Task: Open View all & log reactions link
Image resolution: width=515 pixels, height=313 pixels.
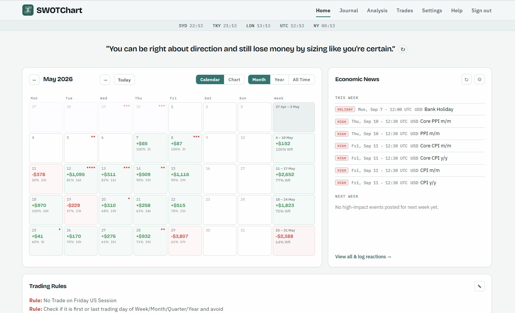Action: point(363,256)
